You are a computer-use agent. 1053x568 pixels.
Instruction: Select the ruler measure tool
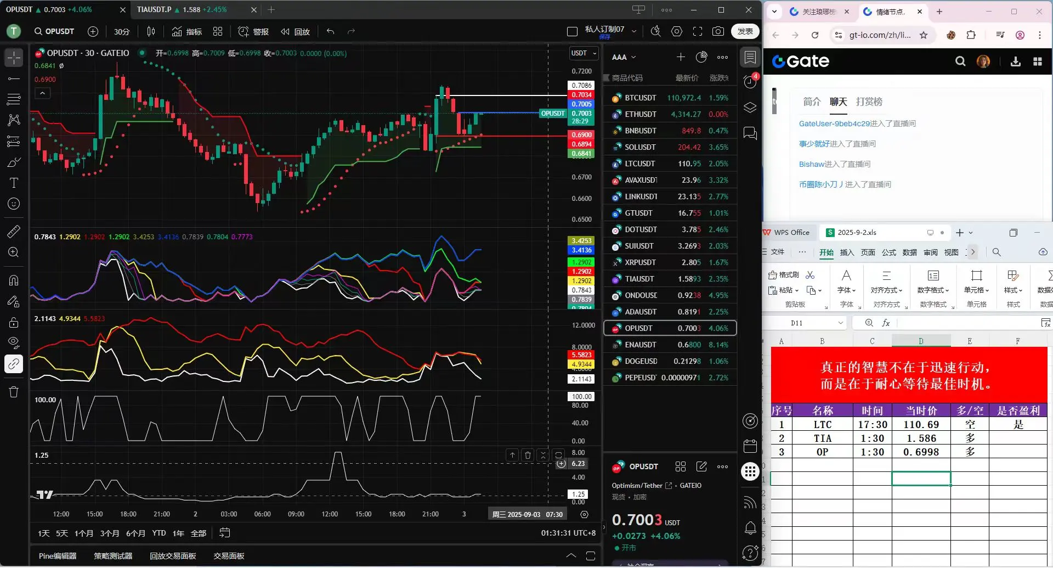pyautogui.click(x=14, y=232)
